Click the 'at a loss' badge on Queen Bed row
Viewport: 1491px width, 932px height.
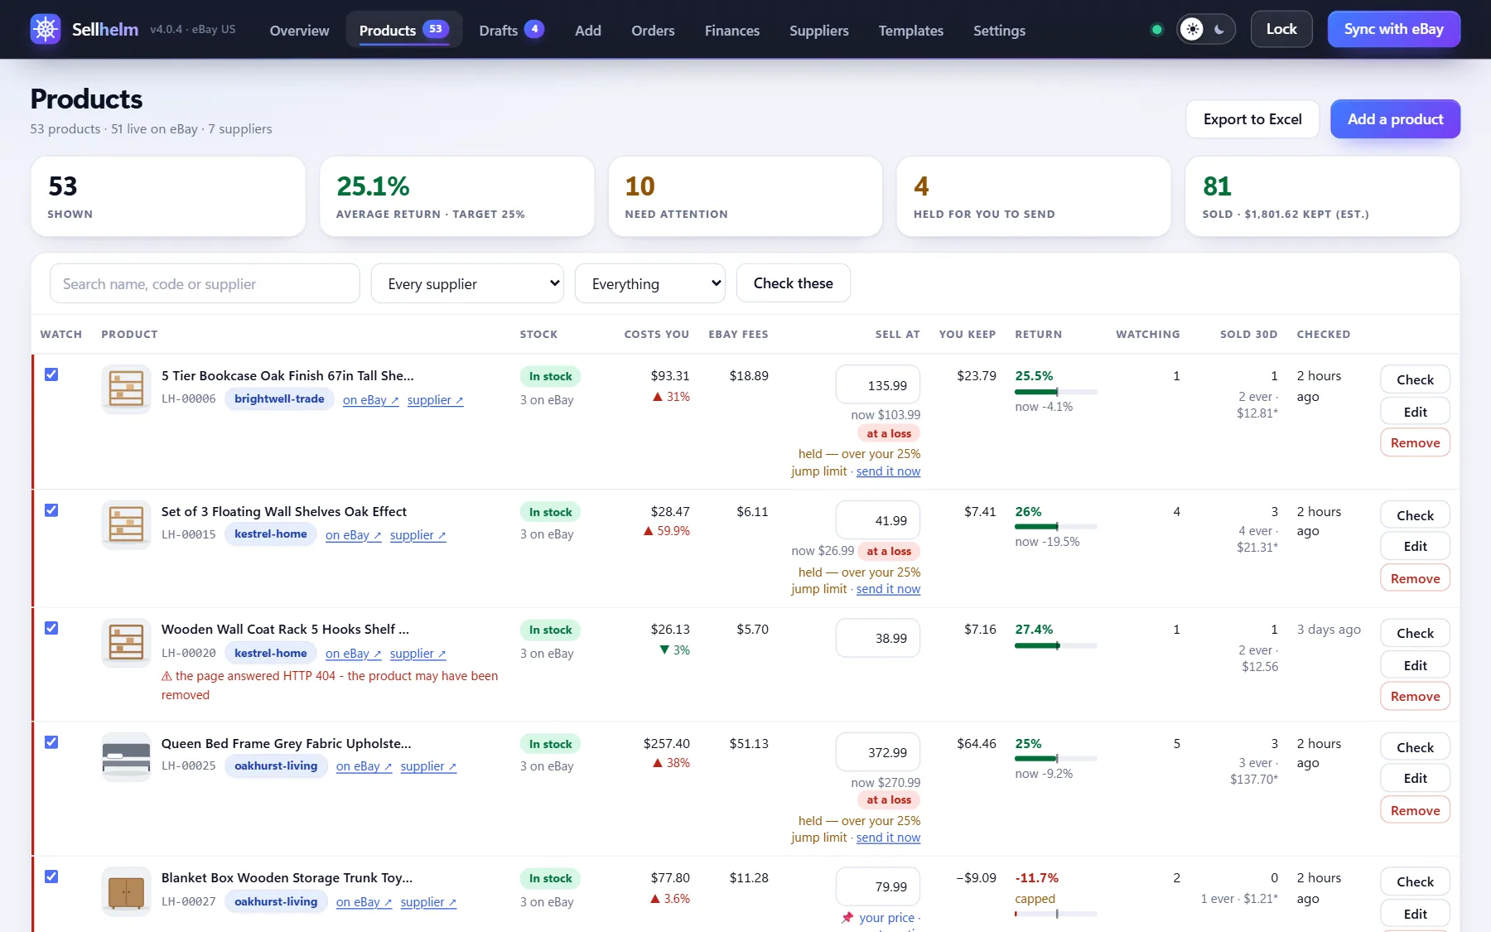[889, 800]
